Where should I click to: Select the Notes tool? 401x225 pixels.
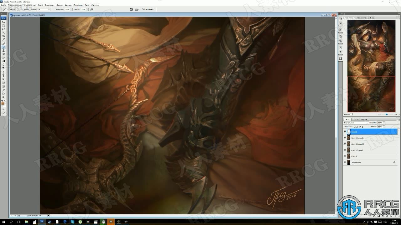pos(4,87)
